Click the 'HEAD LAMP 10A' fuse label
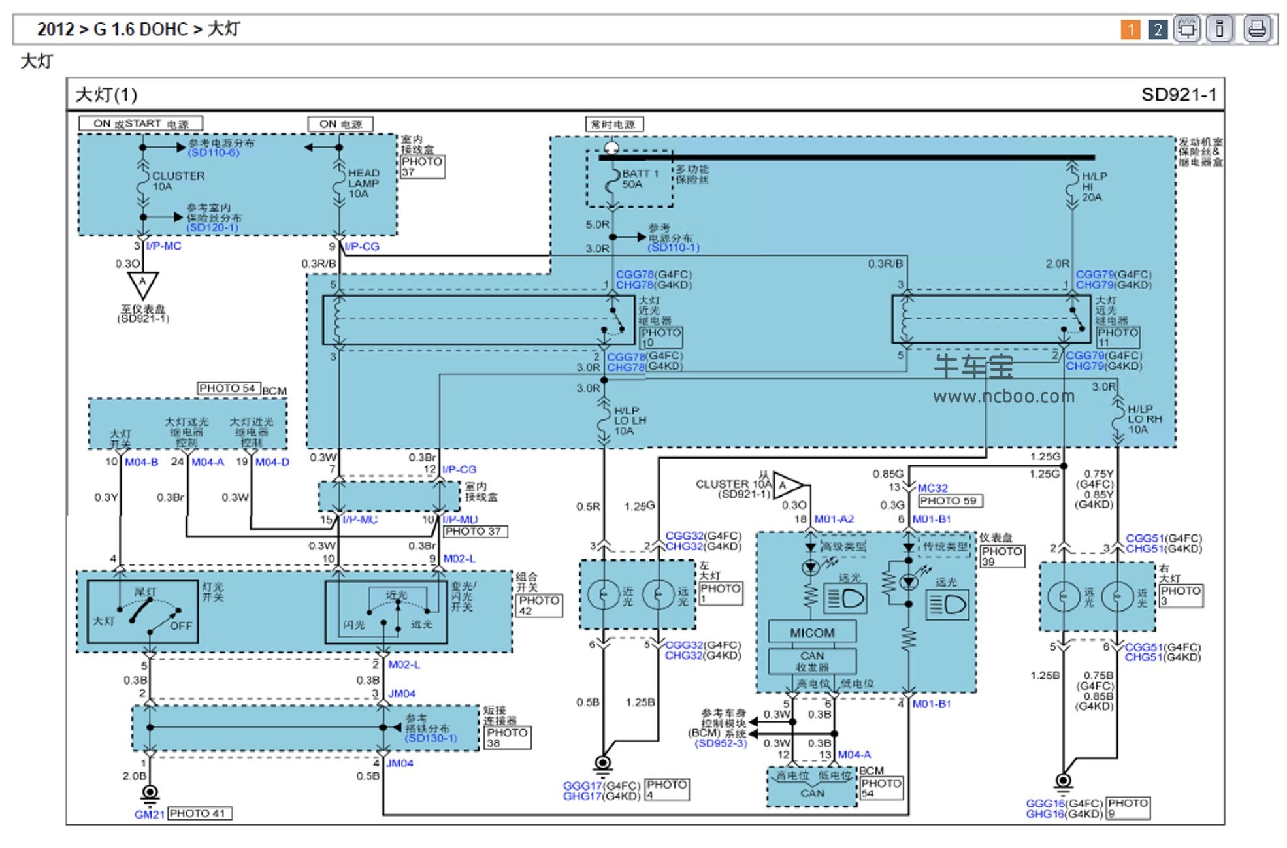This screenshot has height=848, width=1287. click(x=364, y=184)
